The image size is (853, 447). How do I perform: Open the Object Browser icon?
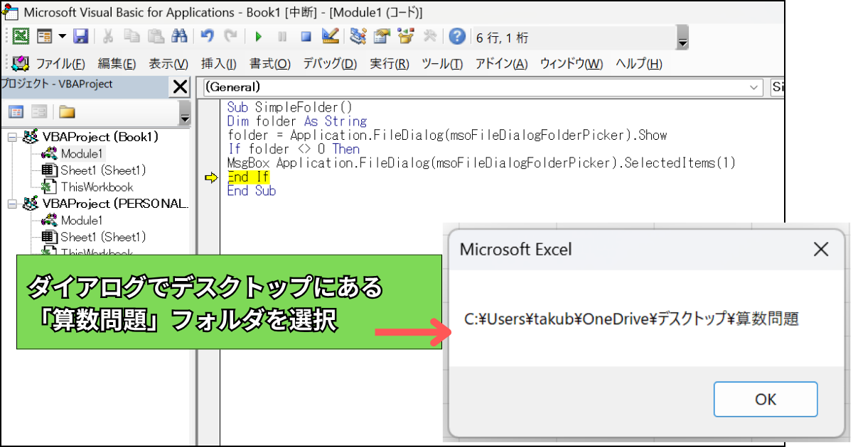[x=405, y=36]
